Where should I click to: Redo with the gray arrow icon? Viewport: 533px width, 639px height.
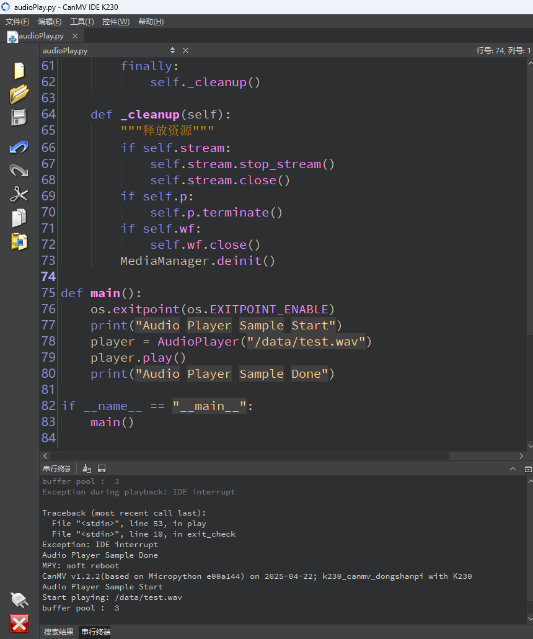(19, 171)
